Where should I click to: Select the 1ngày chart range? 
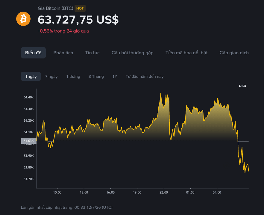[x=31, y=76]
